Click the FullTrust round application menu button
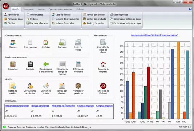194x131 pixels. click(x=6, y=6)
